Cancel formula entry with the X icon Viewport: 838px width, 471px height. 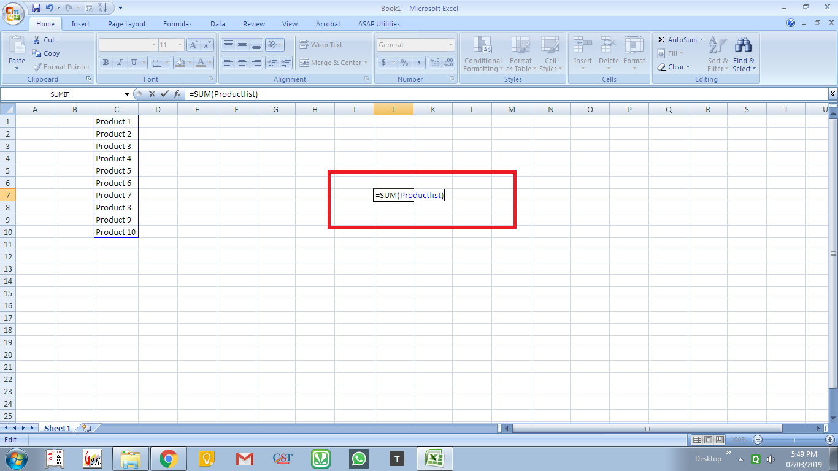tap(152, 94)
